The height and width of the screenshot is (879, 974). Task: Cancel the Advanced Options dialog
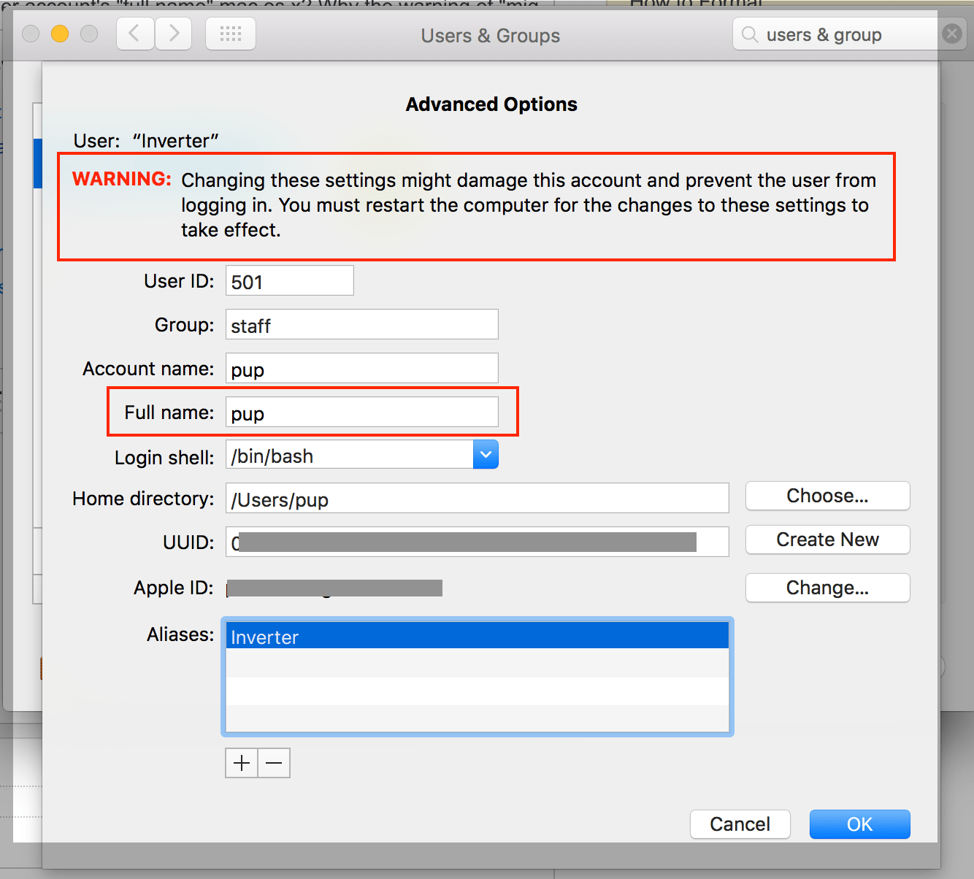pyautogui.click(x=740, y=824)
